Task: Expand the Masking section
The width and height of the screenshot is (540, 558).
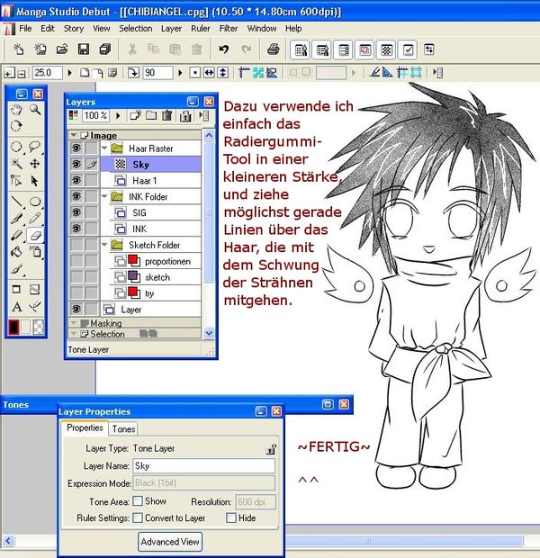Action: point(74,323)
